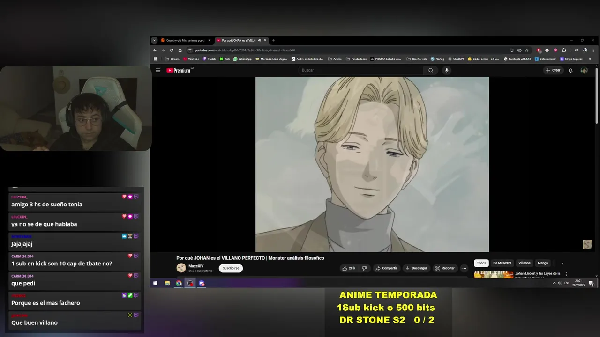This screenshot has height=337, width=600.
Task: Subscribe to MazeXIV with Suscribirse
Action: [x=231, y=268]
